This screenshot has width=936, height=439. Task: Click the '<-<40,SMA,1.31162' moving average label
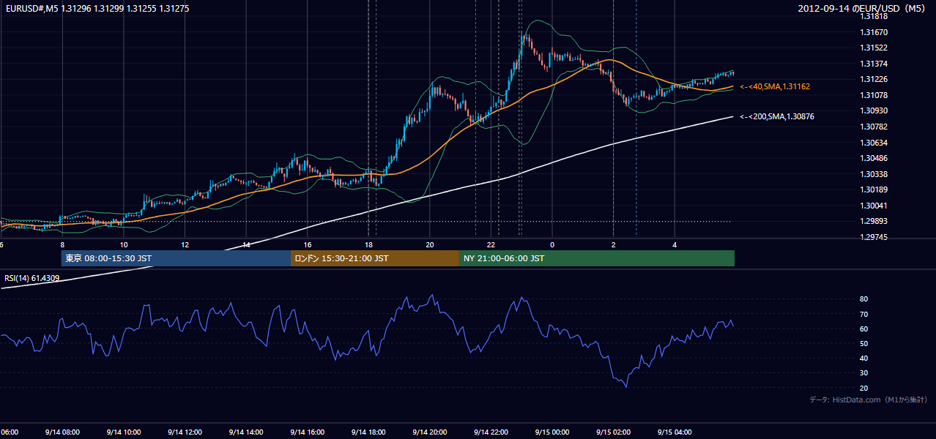pyautogui.click(x=775, y=86)
